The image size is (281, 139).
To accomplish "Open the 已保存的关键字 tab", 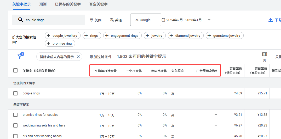I will click(x=68, y=4).
